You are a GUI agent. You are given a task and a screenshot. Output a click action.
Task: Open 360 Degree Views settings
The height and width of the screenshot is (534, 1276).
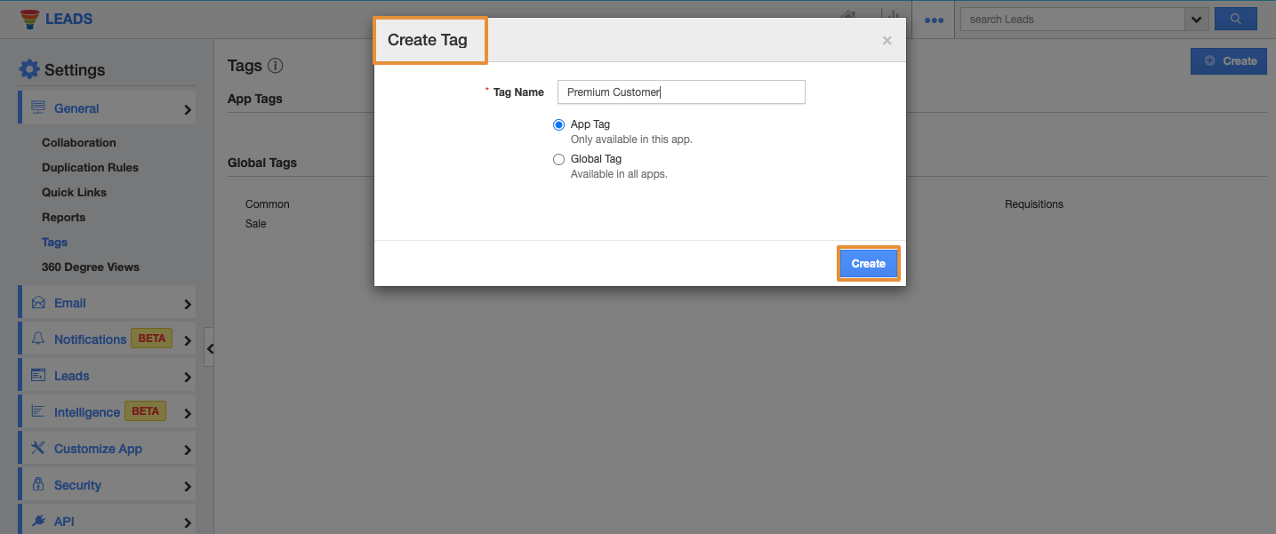click(x=90, y=267)
